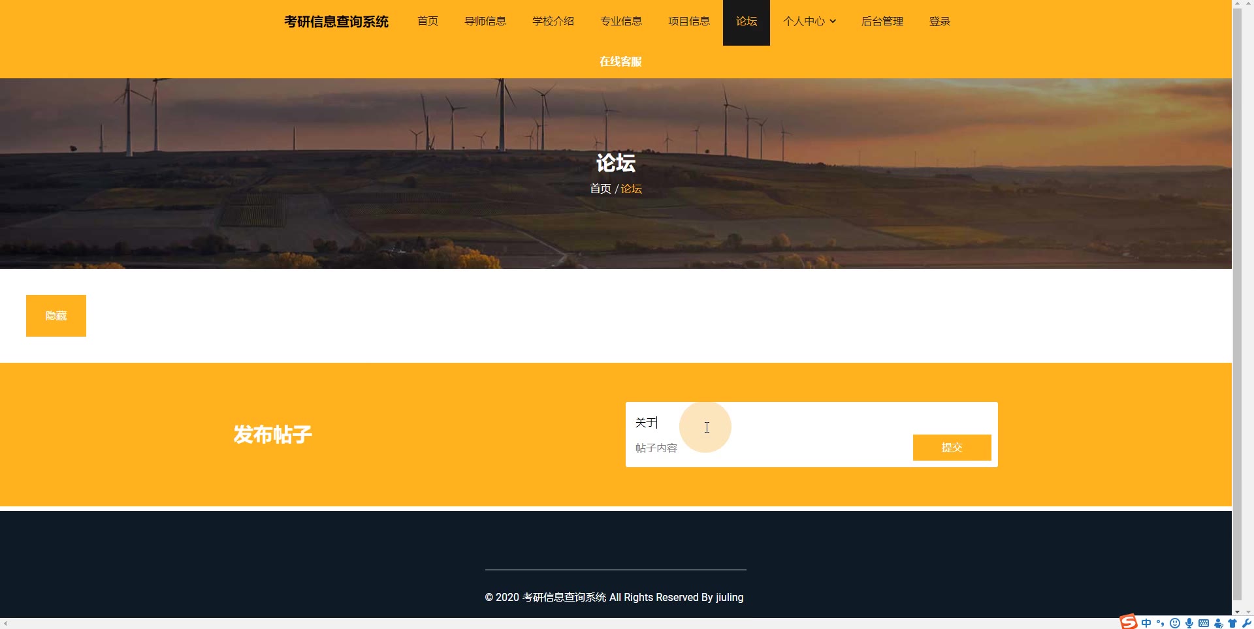The width and height of the screenshot is (1254, 629).
Task: Click the 论坛 banner heading
Action: [615, 162]
